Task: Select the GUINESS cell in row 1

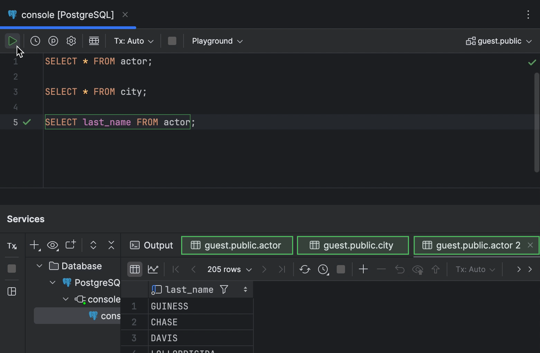Action: click(x=169, y=306)
